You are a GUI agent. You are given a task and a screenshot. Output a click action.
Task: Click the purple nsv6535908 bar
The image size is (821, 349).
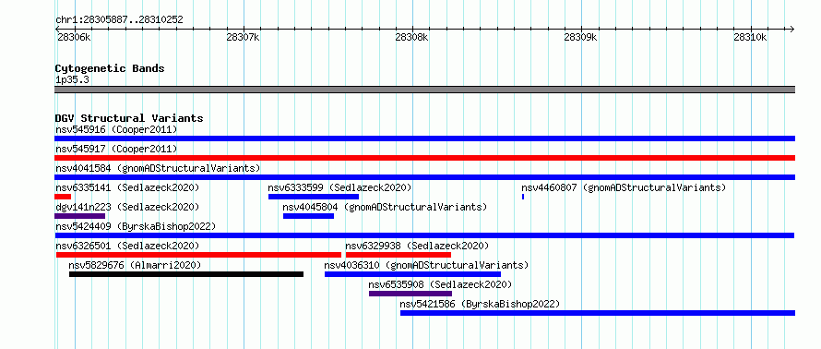[x=410, y=294]
